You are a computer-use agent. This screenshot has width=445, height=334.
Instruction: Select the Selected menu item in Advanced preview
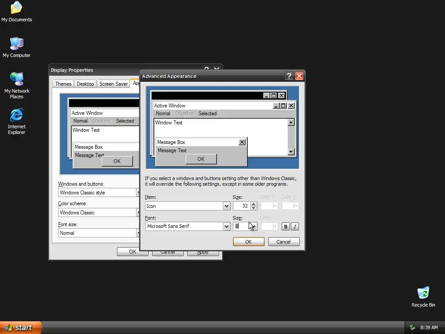(207, 114)
